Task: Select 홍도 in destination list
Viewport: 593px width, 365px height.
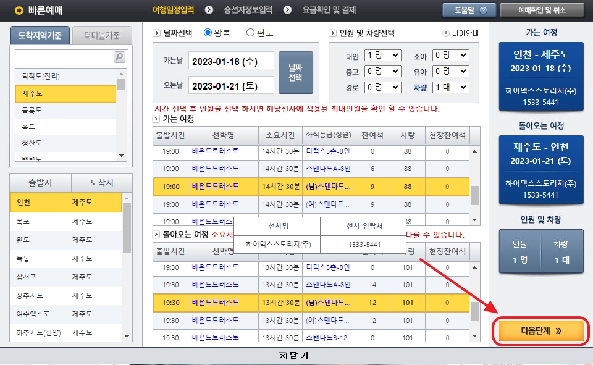Action: 65,127
